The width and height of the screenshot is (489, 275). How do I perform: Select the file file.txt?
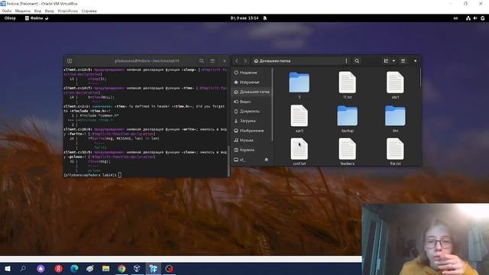pyautogui.click(x=395, y=151)
